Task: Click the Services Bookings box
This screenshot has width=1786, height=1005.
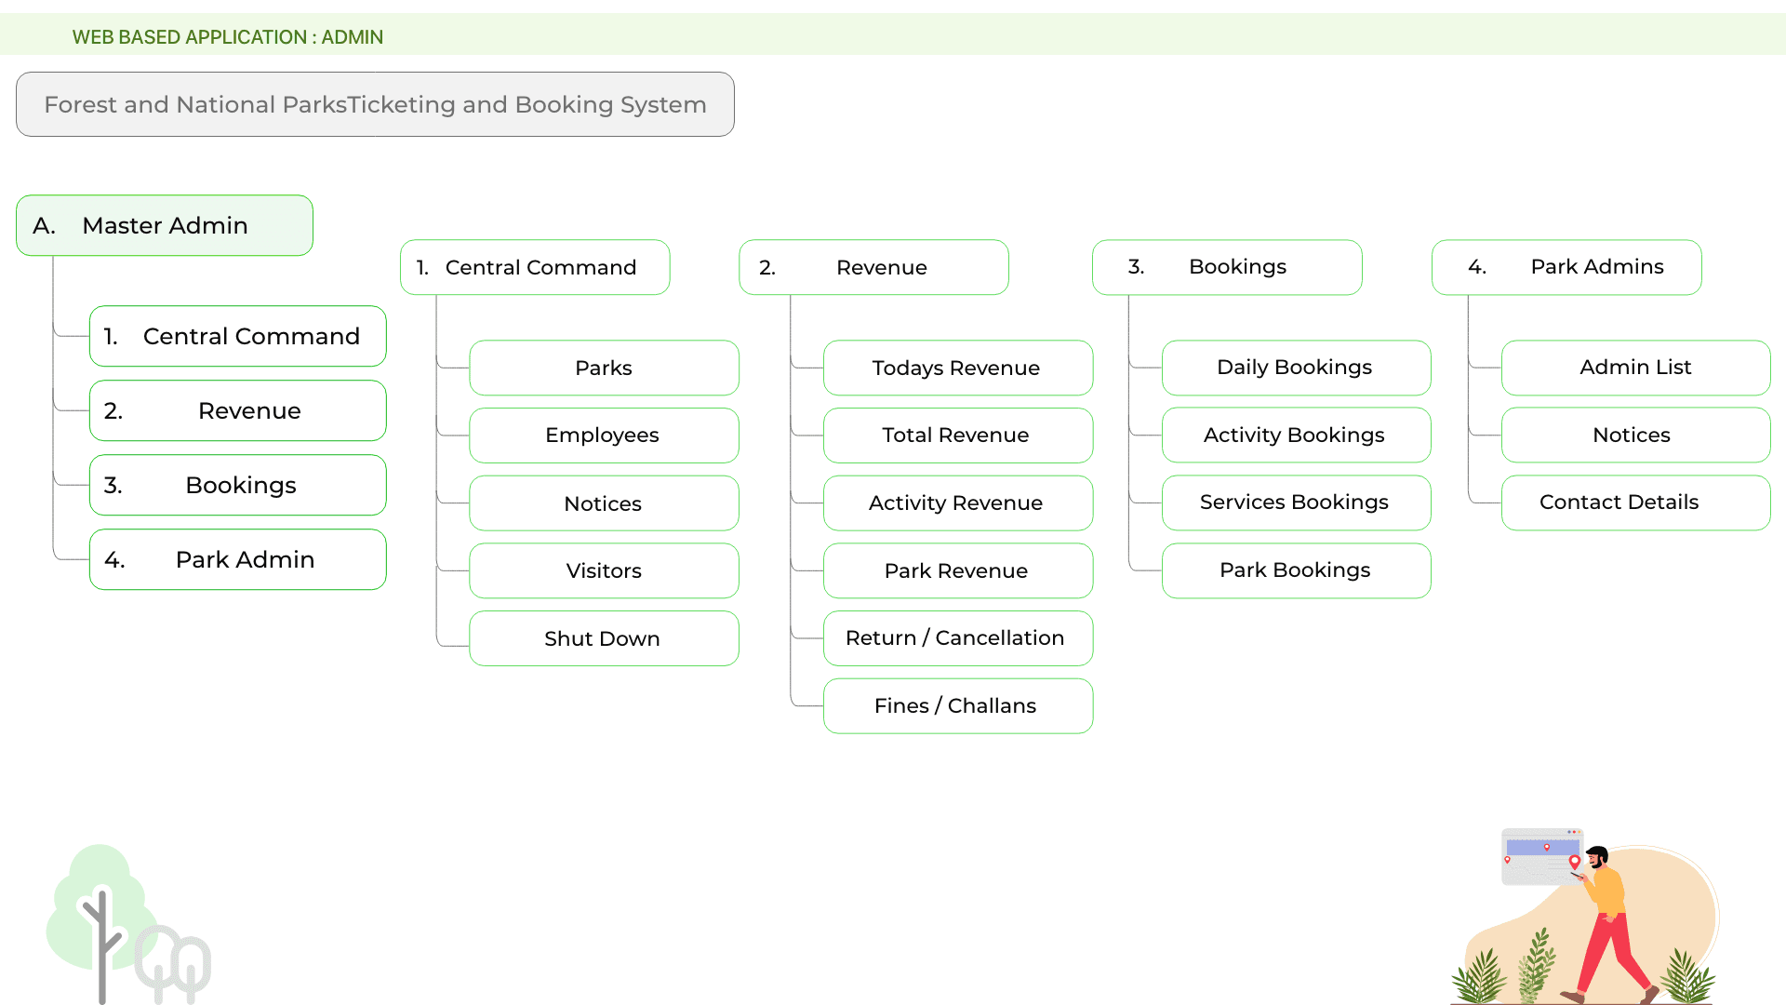Action: [1296, 502]
